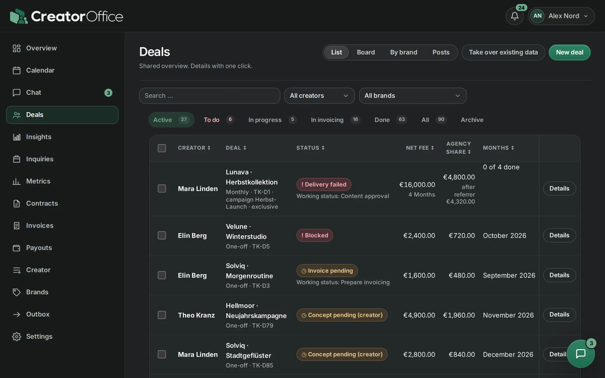The width and height of the screenshot is (605, 378).
Task: Open the floating chat bubble widget
Action: [x=581, y=354]
